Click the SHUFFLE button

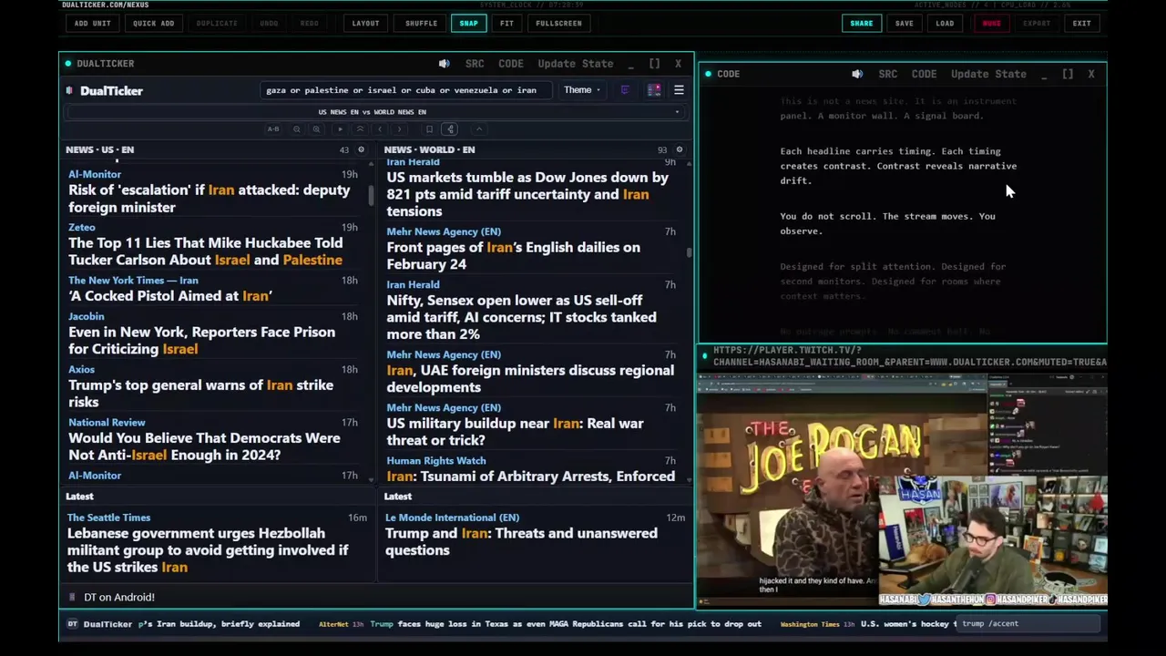click(x=421, y=23)
